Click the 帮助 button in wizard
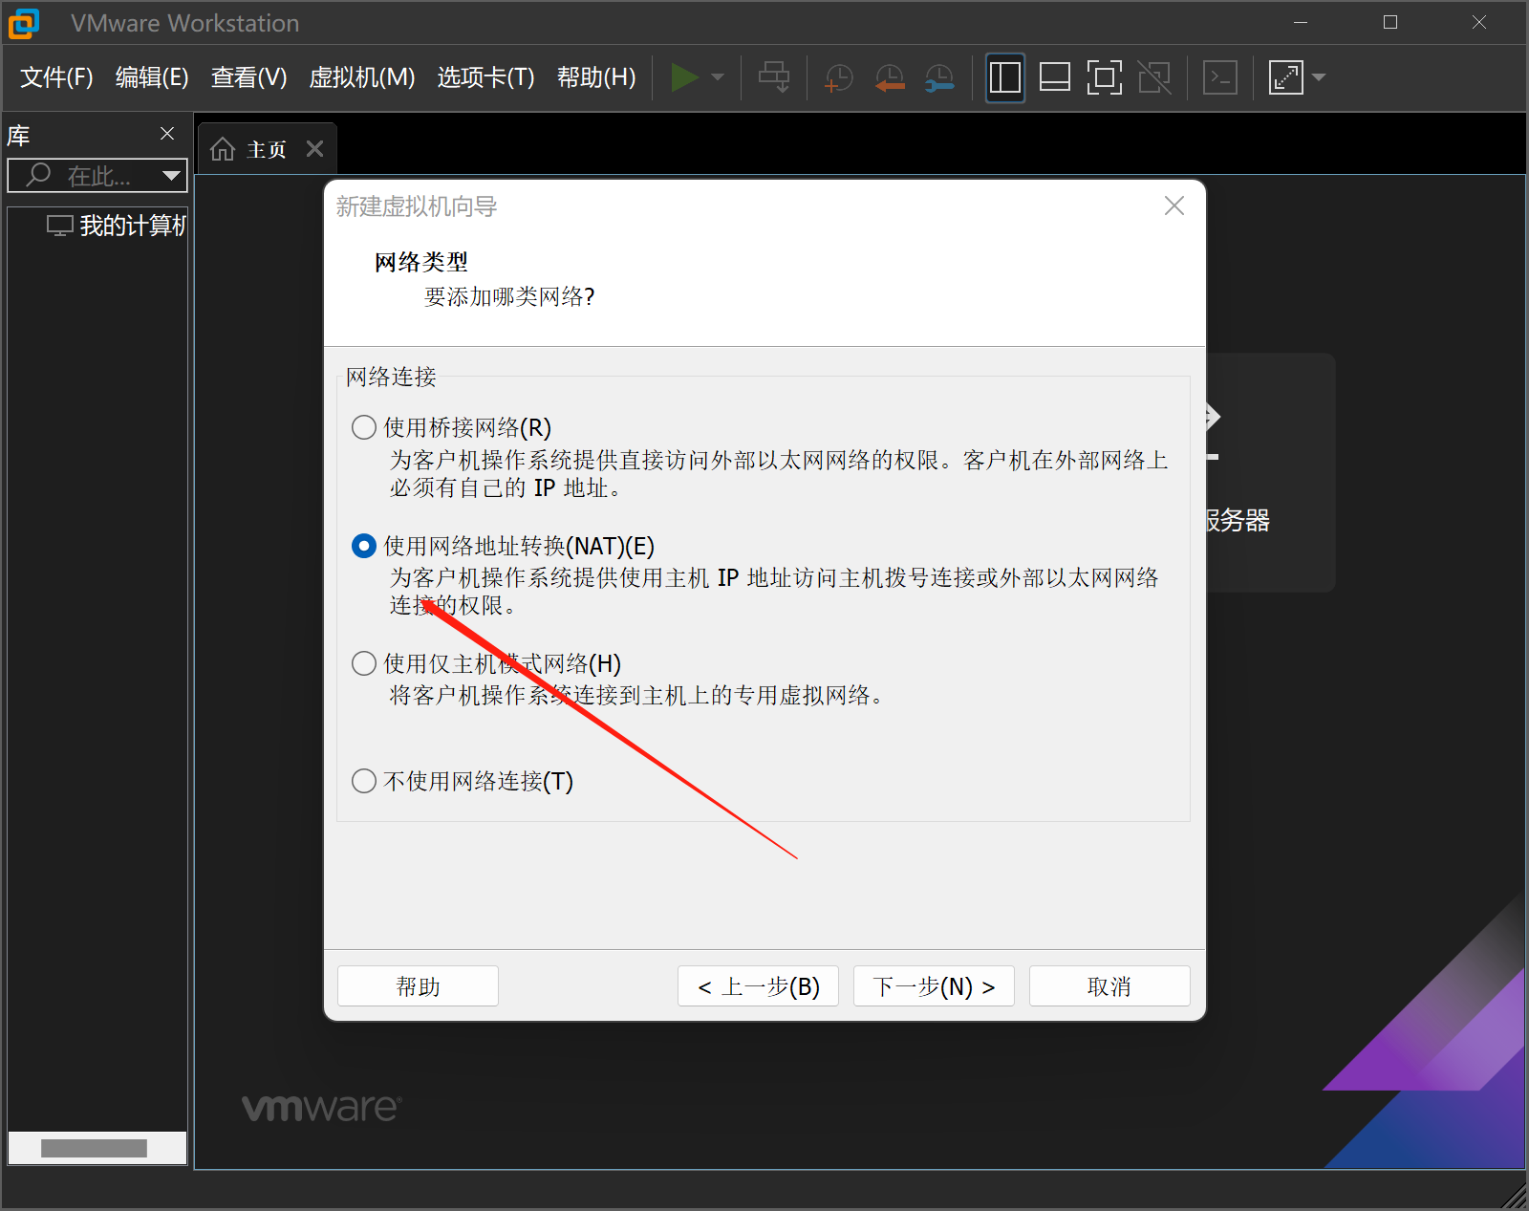 coord(419,985)
